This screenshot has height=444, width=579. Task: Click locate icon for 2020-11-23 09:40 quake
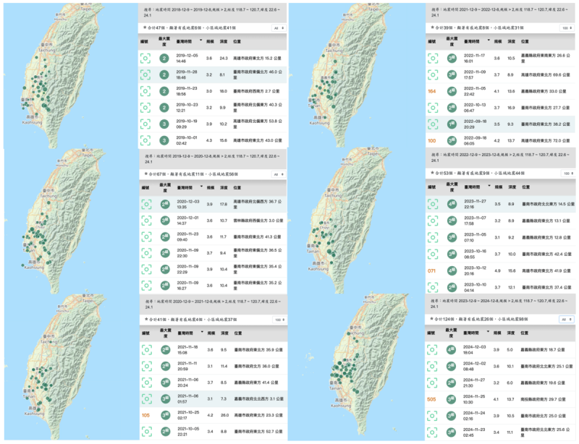tap(146, 236)
